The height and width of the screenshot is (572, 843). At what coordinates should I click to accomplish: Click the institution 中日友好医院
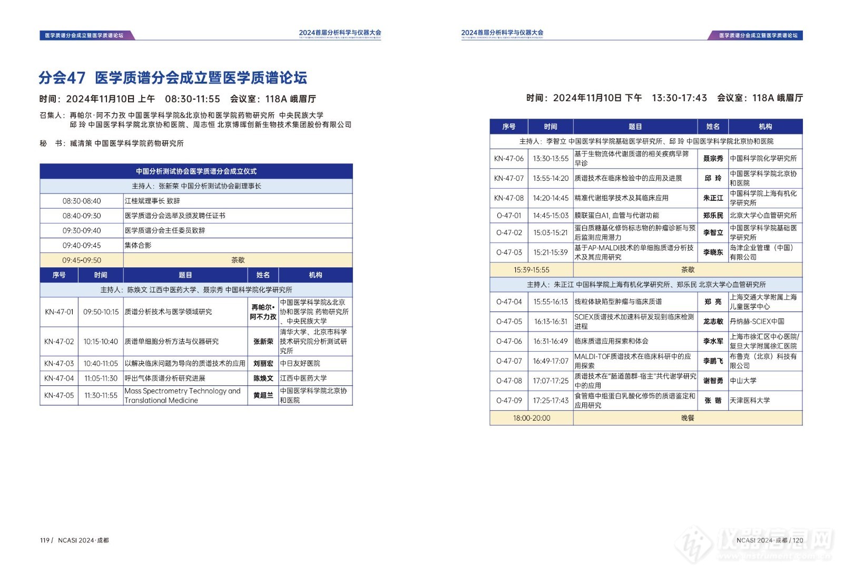coord(300,363)
